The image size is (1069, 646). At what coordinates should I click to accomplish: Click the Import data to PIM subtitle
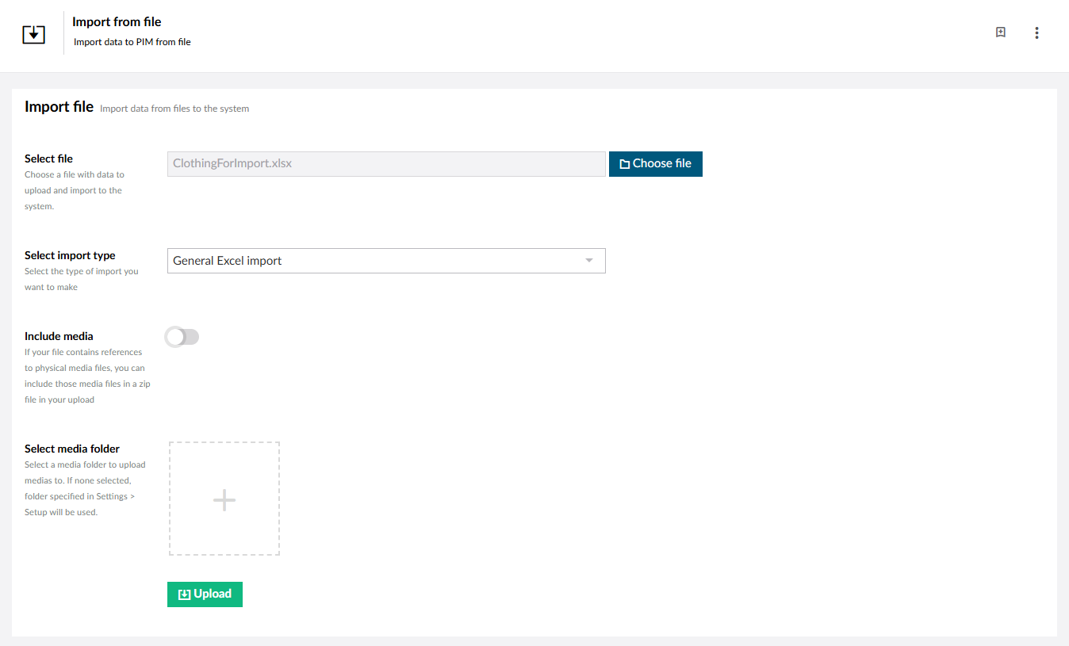(132, 42)
